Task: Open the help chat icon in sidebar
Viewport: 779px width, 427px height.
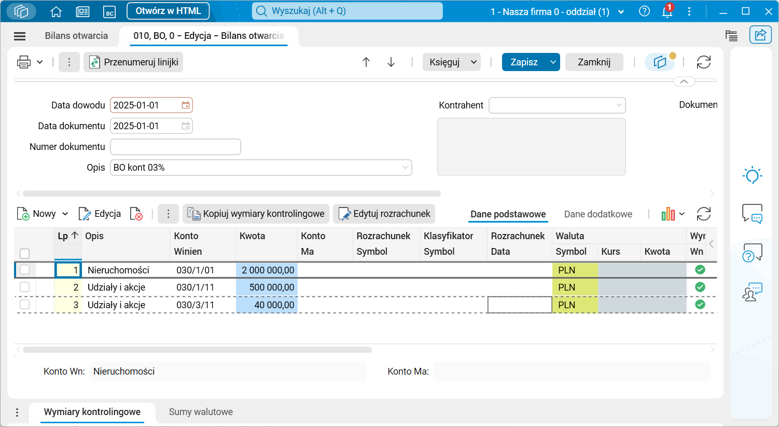Action: [753, 253]
